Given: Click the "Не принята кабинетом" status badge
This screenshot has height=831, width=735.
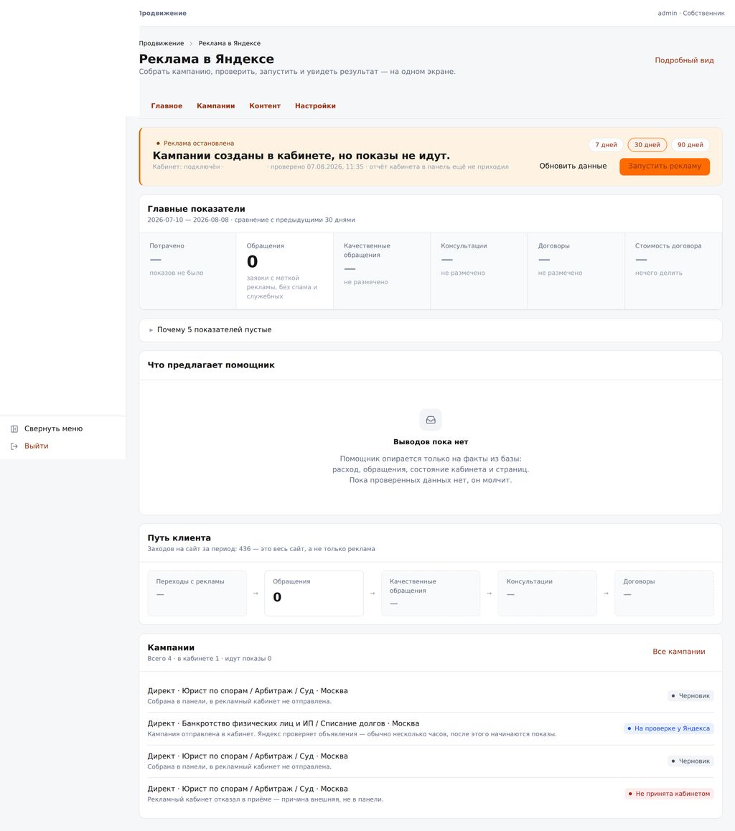Looking at the screenshot, I should 669,794.
